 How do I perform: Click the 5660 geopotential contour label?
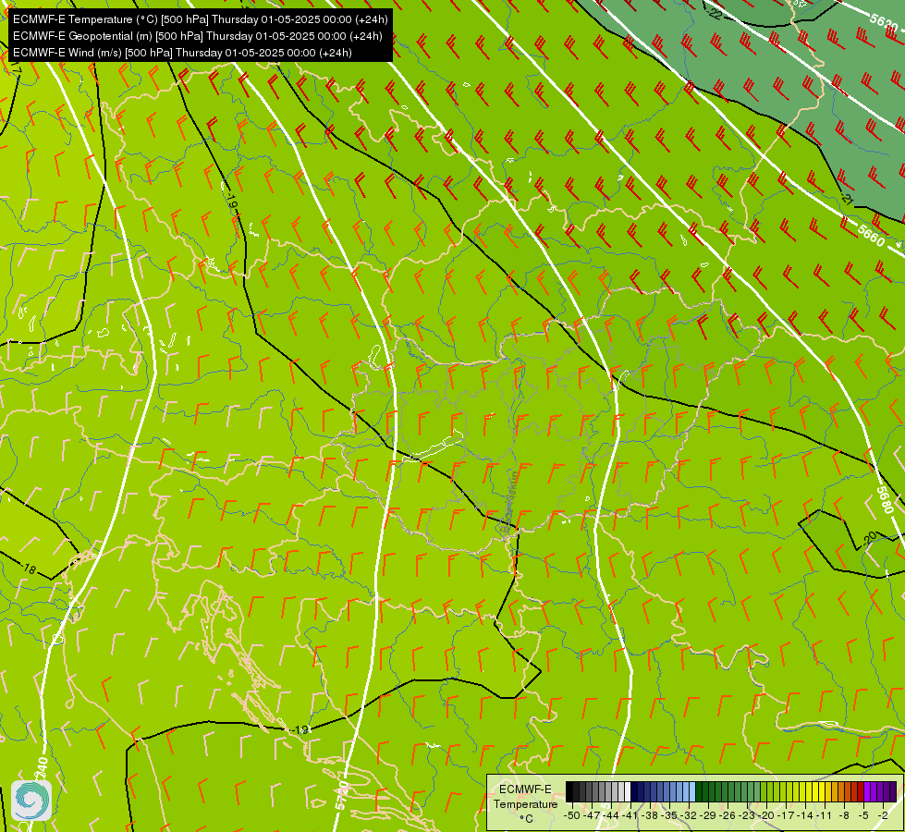click(x=871, y=235)
